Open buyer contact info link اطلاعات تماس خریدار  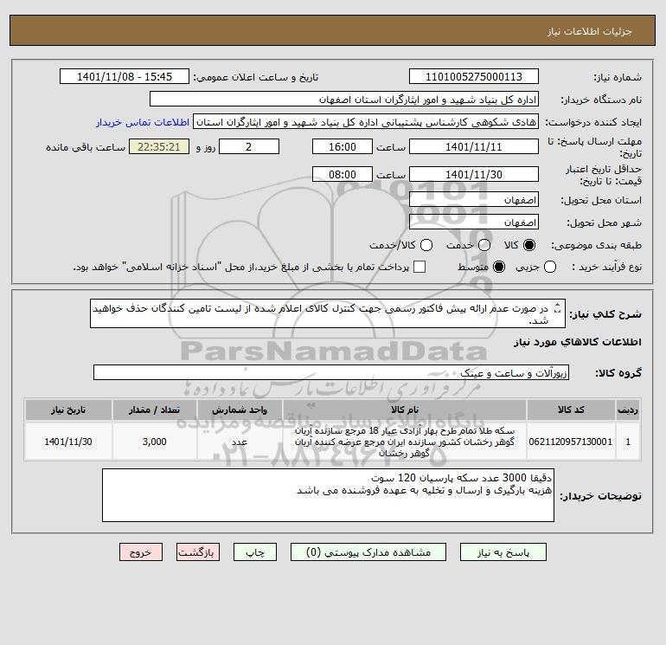[x=143, y=122]
